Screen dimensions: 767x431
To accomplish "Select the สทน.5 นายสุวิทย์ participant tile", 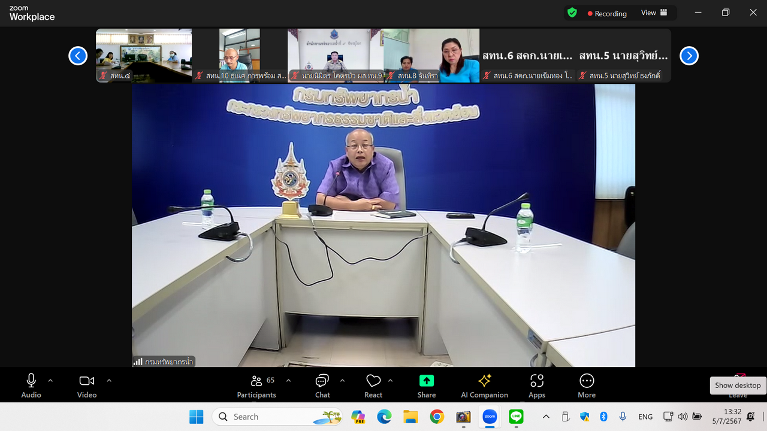I will click(623, 55).
